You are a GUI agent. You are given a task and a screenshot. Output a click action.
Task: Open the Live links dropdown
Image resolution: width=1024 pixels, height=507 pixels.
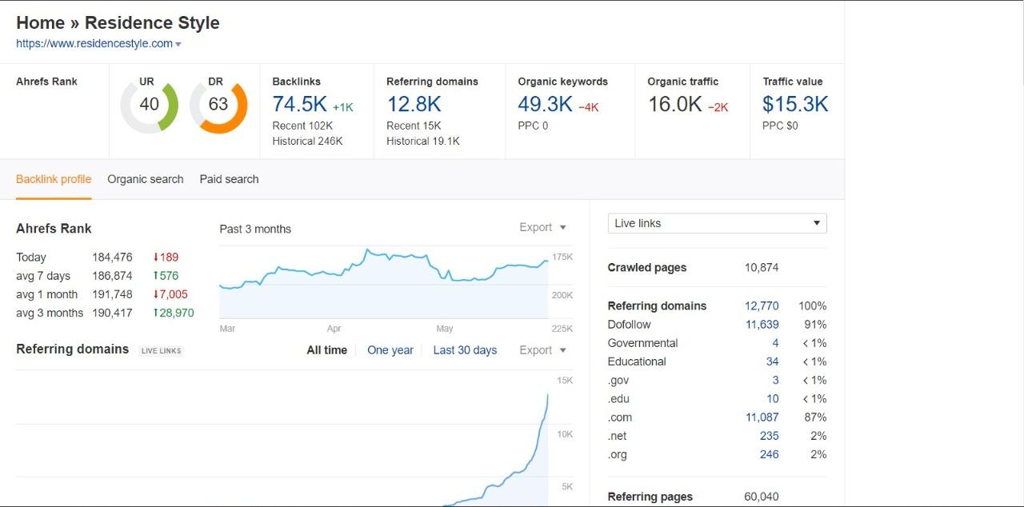716,222
